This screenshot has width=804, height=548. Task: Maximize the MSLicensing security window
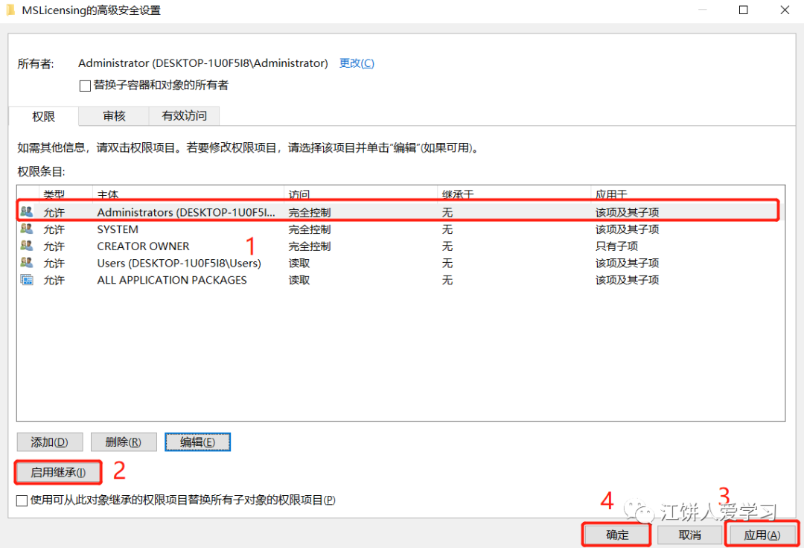coord(743,10)
